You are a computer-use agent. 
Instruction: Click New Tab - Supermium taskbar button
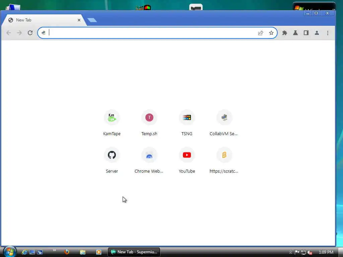tap(134, 252)
